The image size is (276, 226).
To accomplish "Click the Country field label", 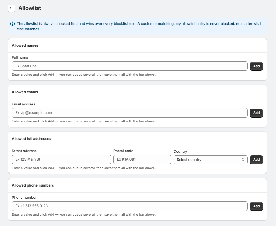I will tap(180, 151).
